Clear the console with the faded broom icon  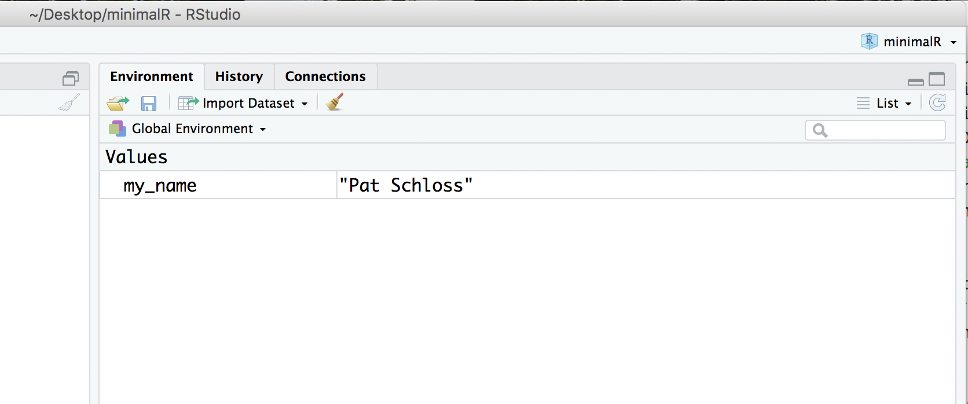pyautogui.click(x=69, y=103)
